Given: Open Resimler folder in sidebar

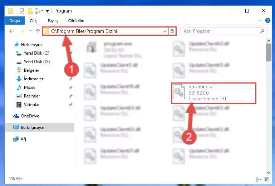Looking at the screenshot, I should coord(32,96).
